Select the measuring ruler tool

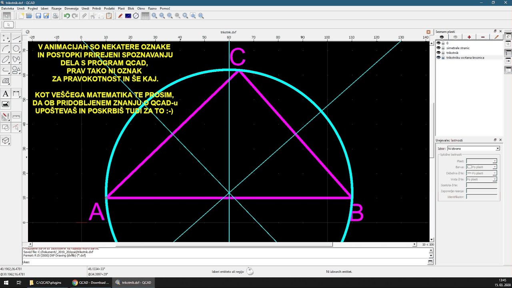[x=16, y=117]
